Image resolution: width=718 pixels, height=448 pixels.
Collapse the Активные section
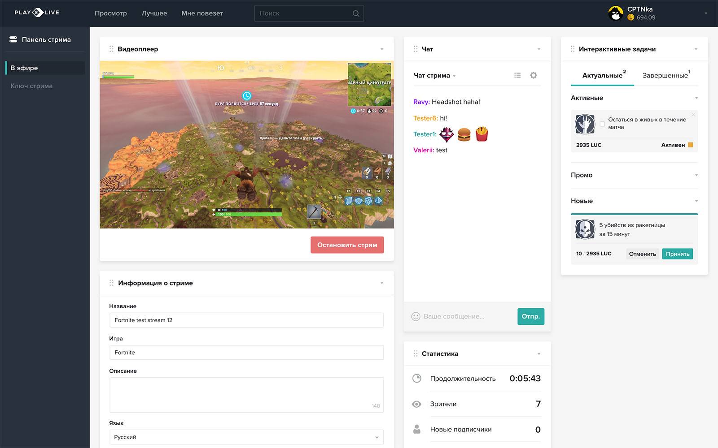tap(696, 98)
